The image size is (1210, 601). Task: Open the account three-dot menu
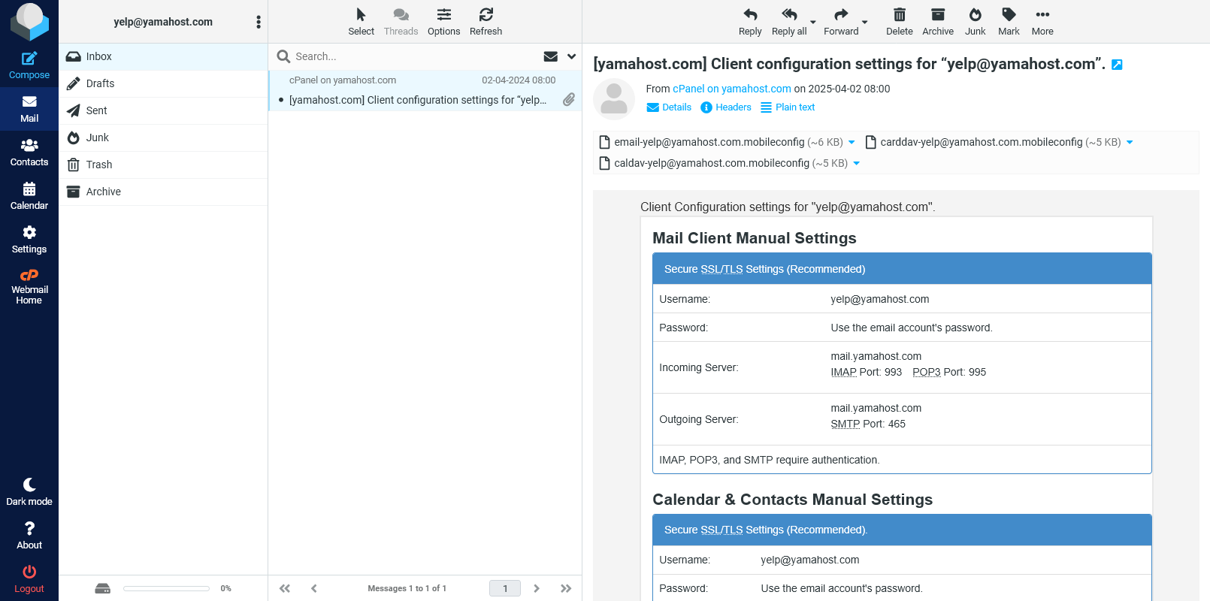click(259, 22)
